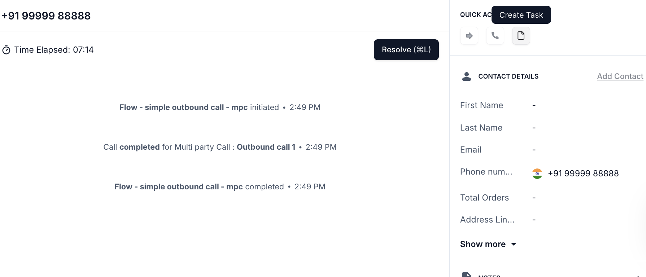Click the Notes icon at panel bottom
Image resolution: width=646 pixels, height=277 pixels.
click(x=467, y=275)
